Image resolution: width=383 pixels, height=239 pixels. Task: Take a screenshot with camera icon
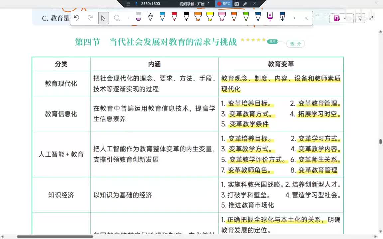(237, 4)
